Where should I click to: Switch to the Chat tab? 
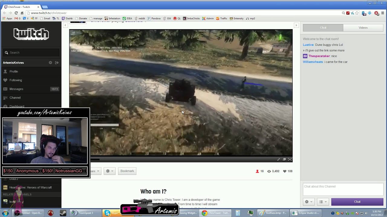coord(323,28)
